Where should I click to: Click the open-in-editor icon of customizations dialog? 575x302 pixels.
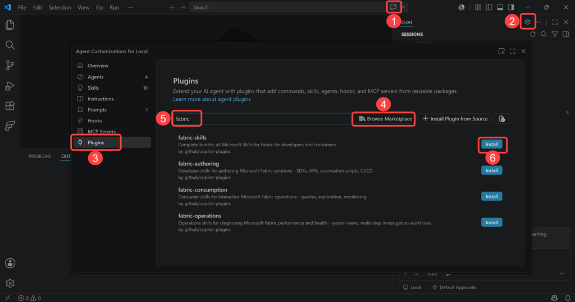[501, 51]
